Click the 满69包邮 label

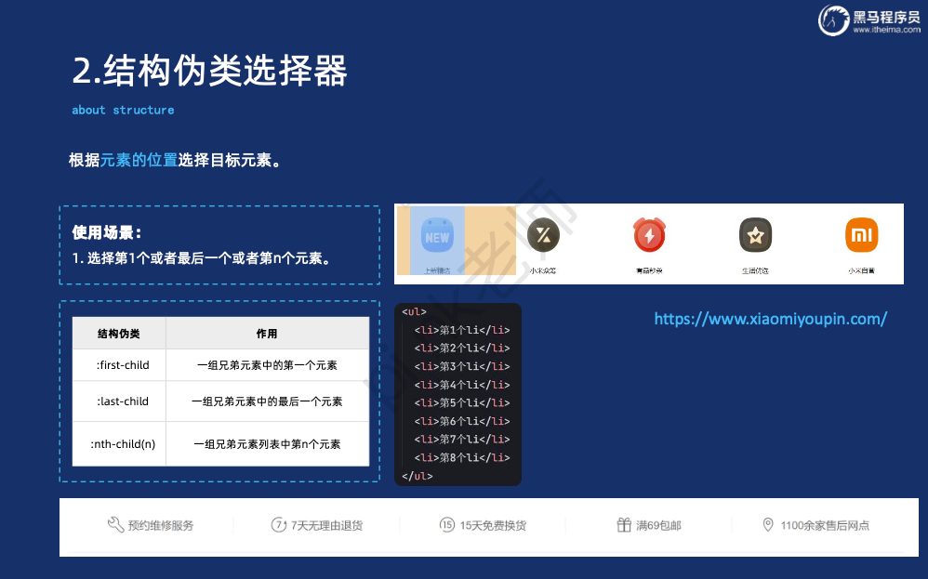coord(658,525)
